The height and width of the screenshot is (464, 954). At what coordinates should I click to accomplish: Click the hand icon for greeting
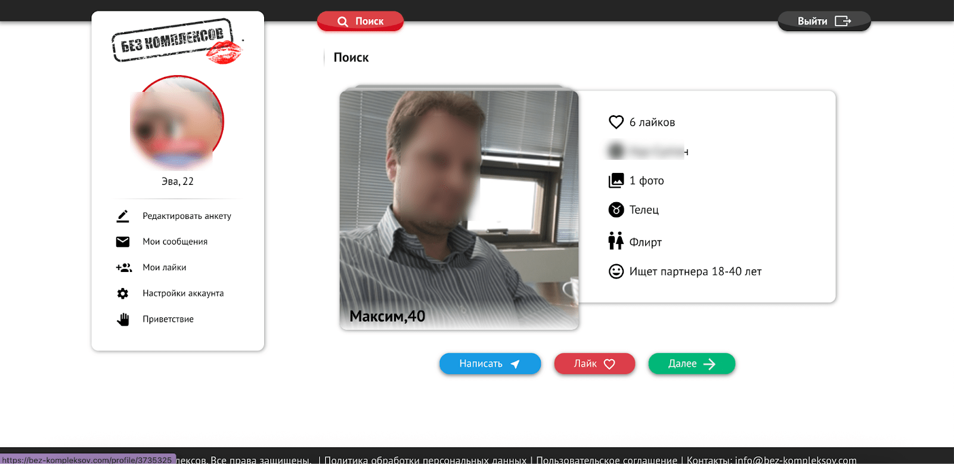pyautogui.click(x=123, y=320)
